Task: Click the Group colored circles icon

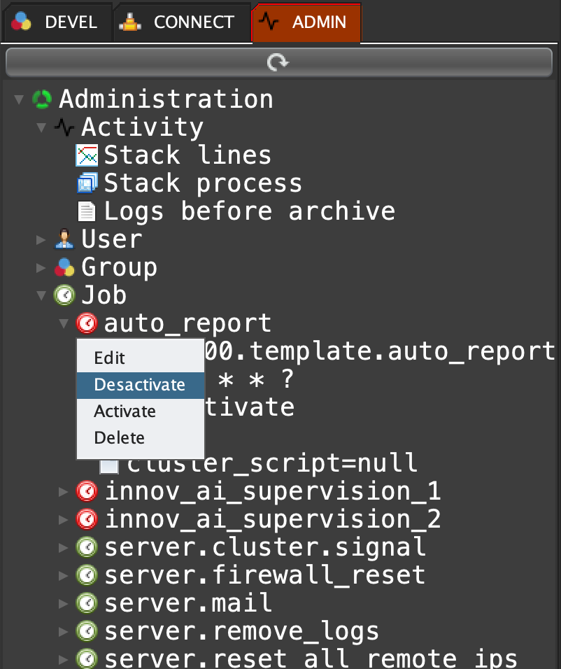Action: (64, 267)
